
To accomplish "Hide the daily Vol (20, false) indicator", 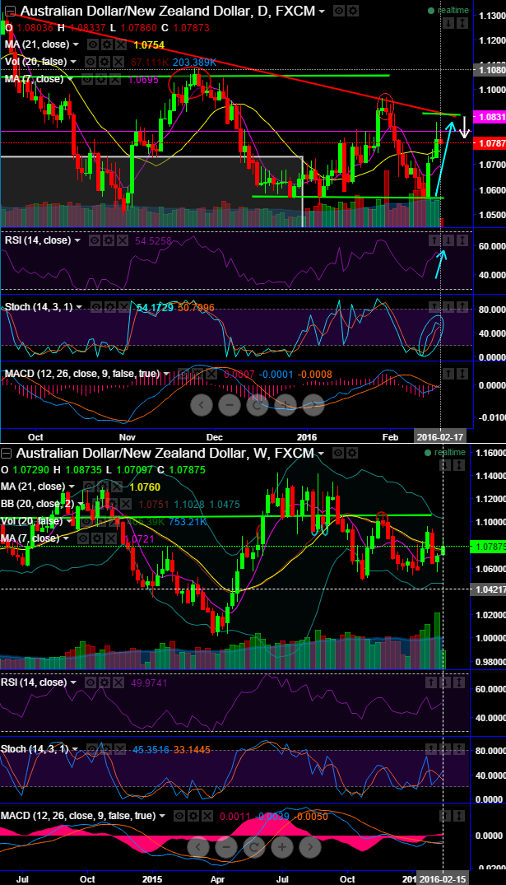I will [x=91, y=62].
